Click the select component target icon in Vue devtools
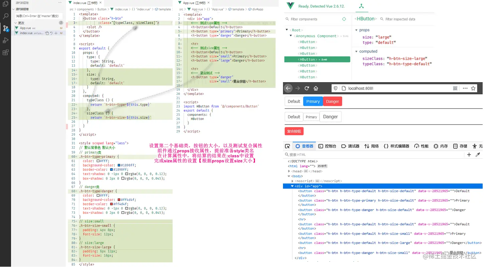This screenshot has width=484, height=267. click(344, 19)
